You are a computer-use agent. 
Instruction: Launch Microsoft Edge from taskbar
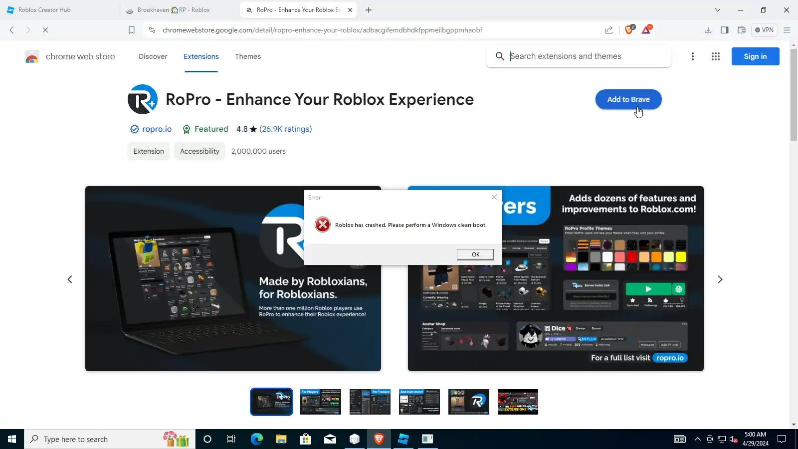(256, 439)
